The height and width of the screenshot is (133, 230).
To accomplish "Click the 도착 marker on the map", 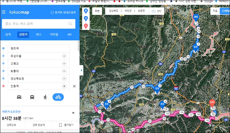I will (212, 103).
